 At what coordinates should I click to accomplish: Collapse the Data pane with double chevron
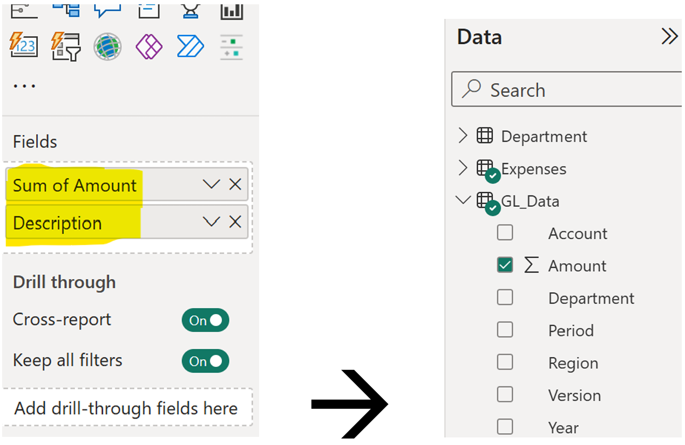[669, 37]
